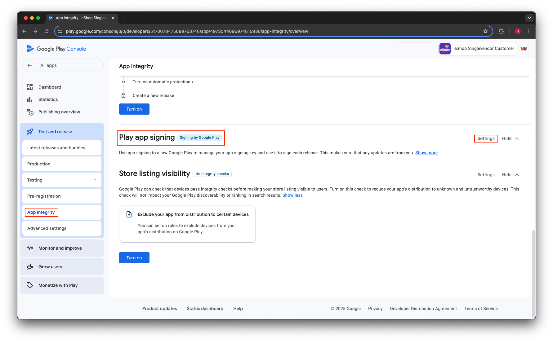Image resolution: width=553 pixels, height=342 pixels.
Task: Open the eShop Singlevendor Customer app selector
Action: tap(478, 49)
